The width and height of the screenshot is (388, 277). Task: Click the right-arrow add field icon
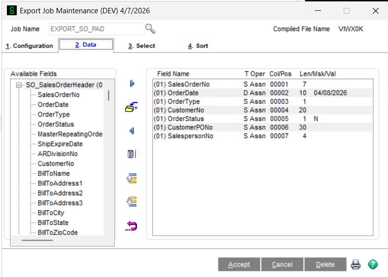(132, 84)
